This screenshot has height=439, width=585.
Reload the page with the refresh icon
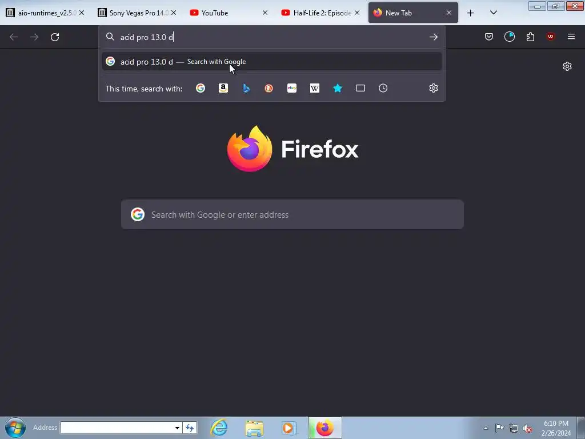tap(55, 37)
